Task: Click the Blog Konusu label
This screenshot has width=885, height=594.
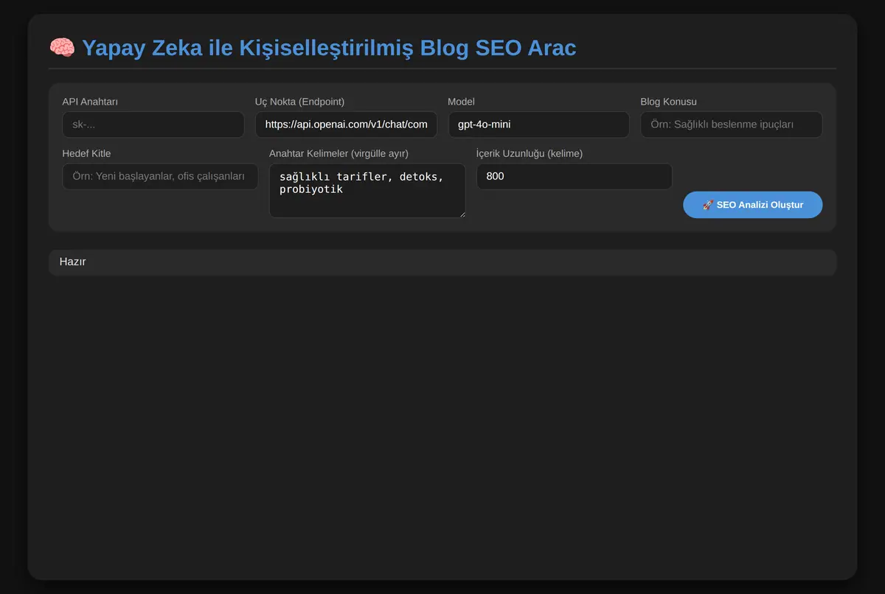Action: [x=669, y=102]
